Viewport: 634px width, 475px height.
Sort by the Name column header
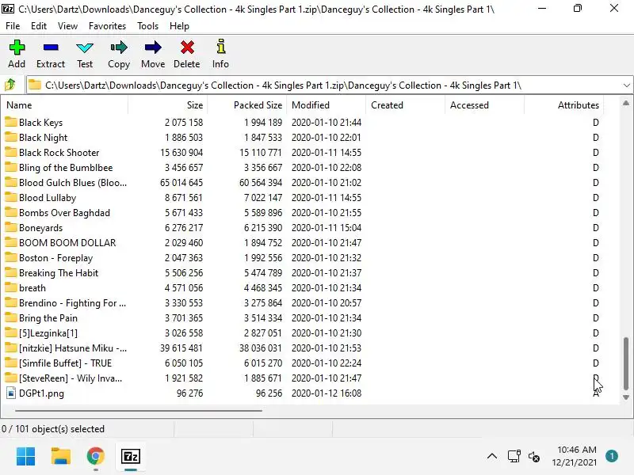pos(65,105)
